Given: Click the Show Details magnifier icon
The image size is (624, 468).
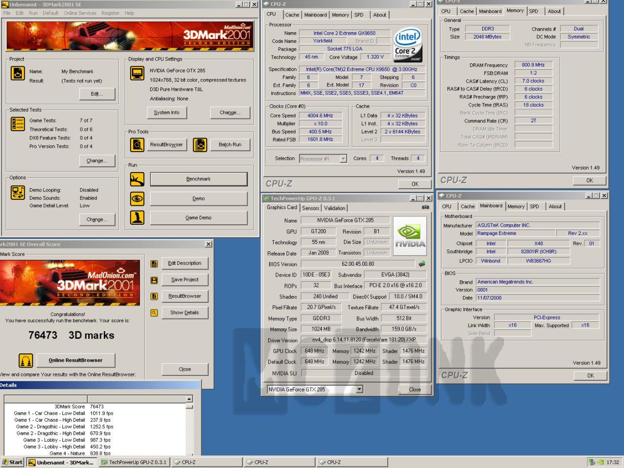Looking at the screenshot, I should (154, 313).
